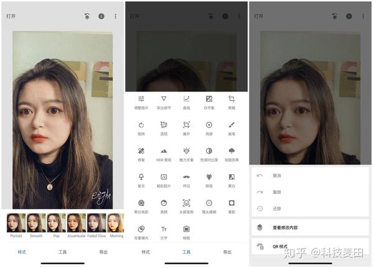Select the 文字 Text tool
This screenshot has width=373, height=268.
[x=163, y=233]
